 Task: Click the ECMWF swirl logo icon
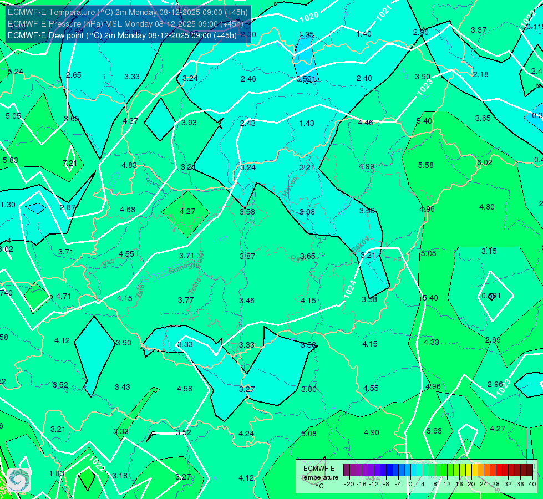tap(18, 480)
